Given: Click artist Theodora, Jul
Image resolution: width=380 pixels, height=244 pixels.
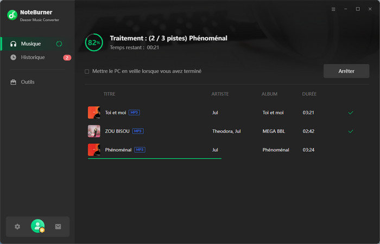Looking at the screenshot, I should click(x=226, y=131).
